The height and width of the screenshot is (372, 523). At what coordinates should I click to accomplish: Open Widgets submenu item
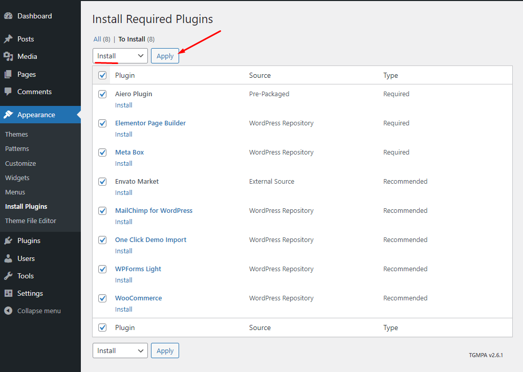(17, 178)
